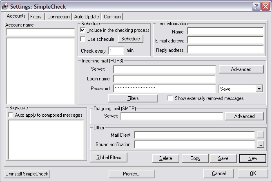The image size is (272, 182).
Task: Click the accounts list box
Action: pos(40,71)
